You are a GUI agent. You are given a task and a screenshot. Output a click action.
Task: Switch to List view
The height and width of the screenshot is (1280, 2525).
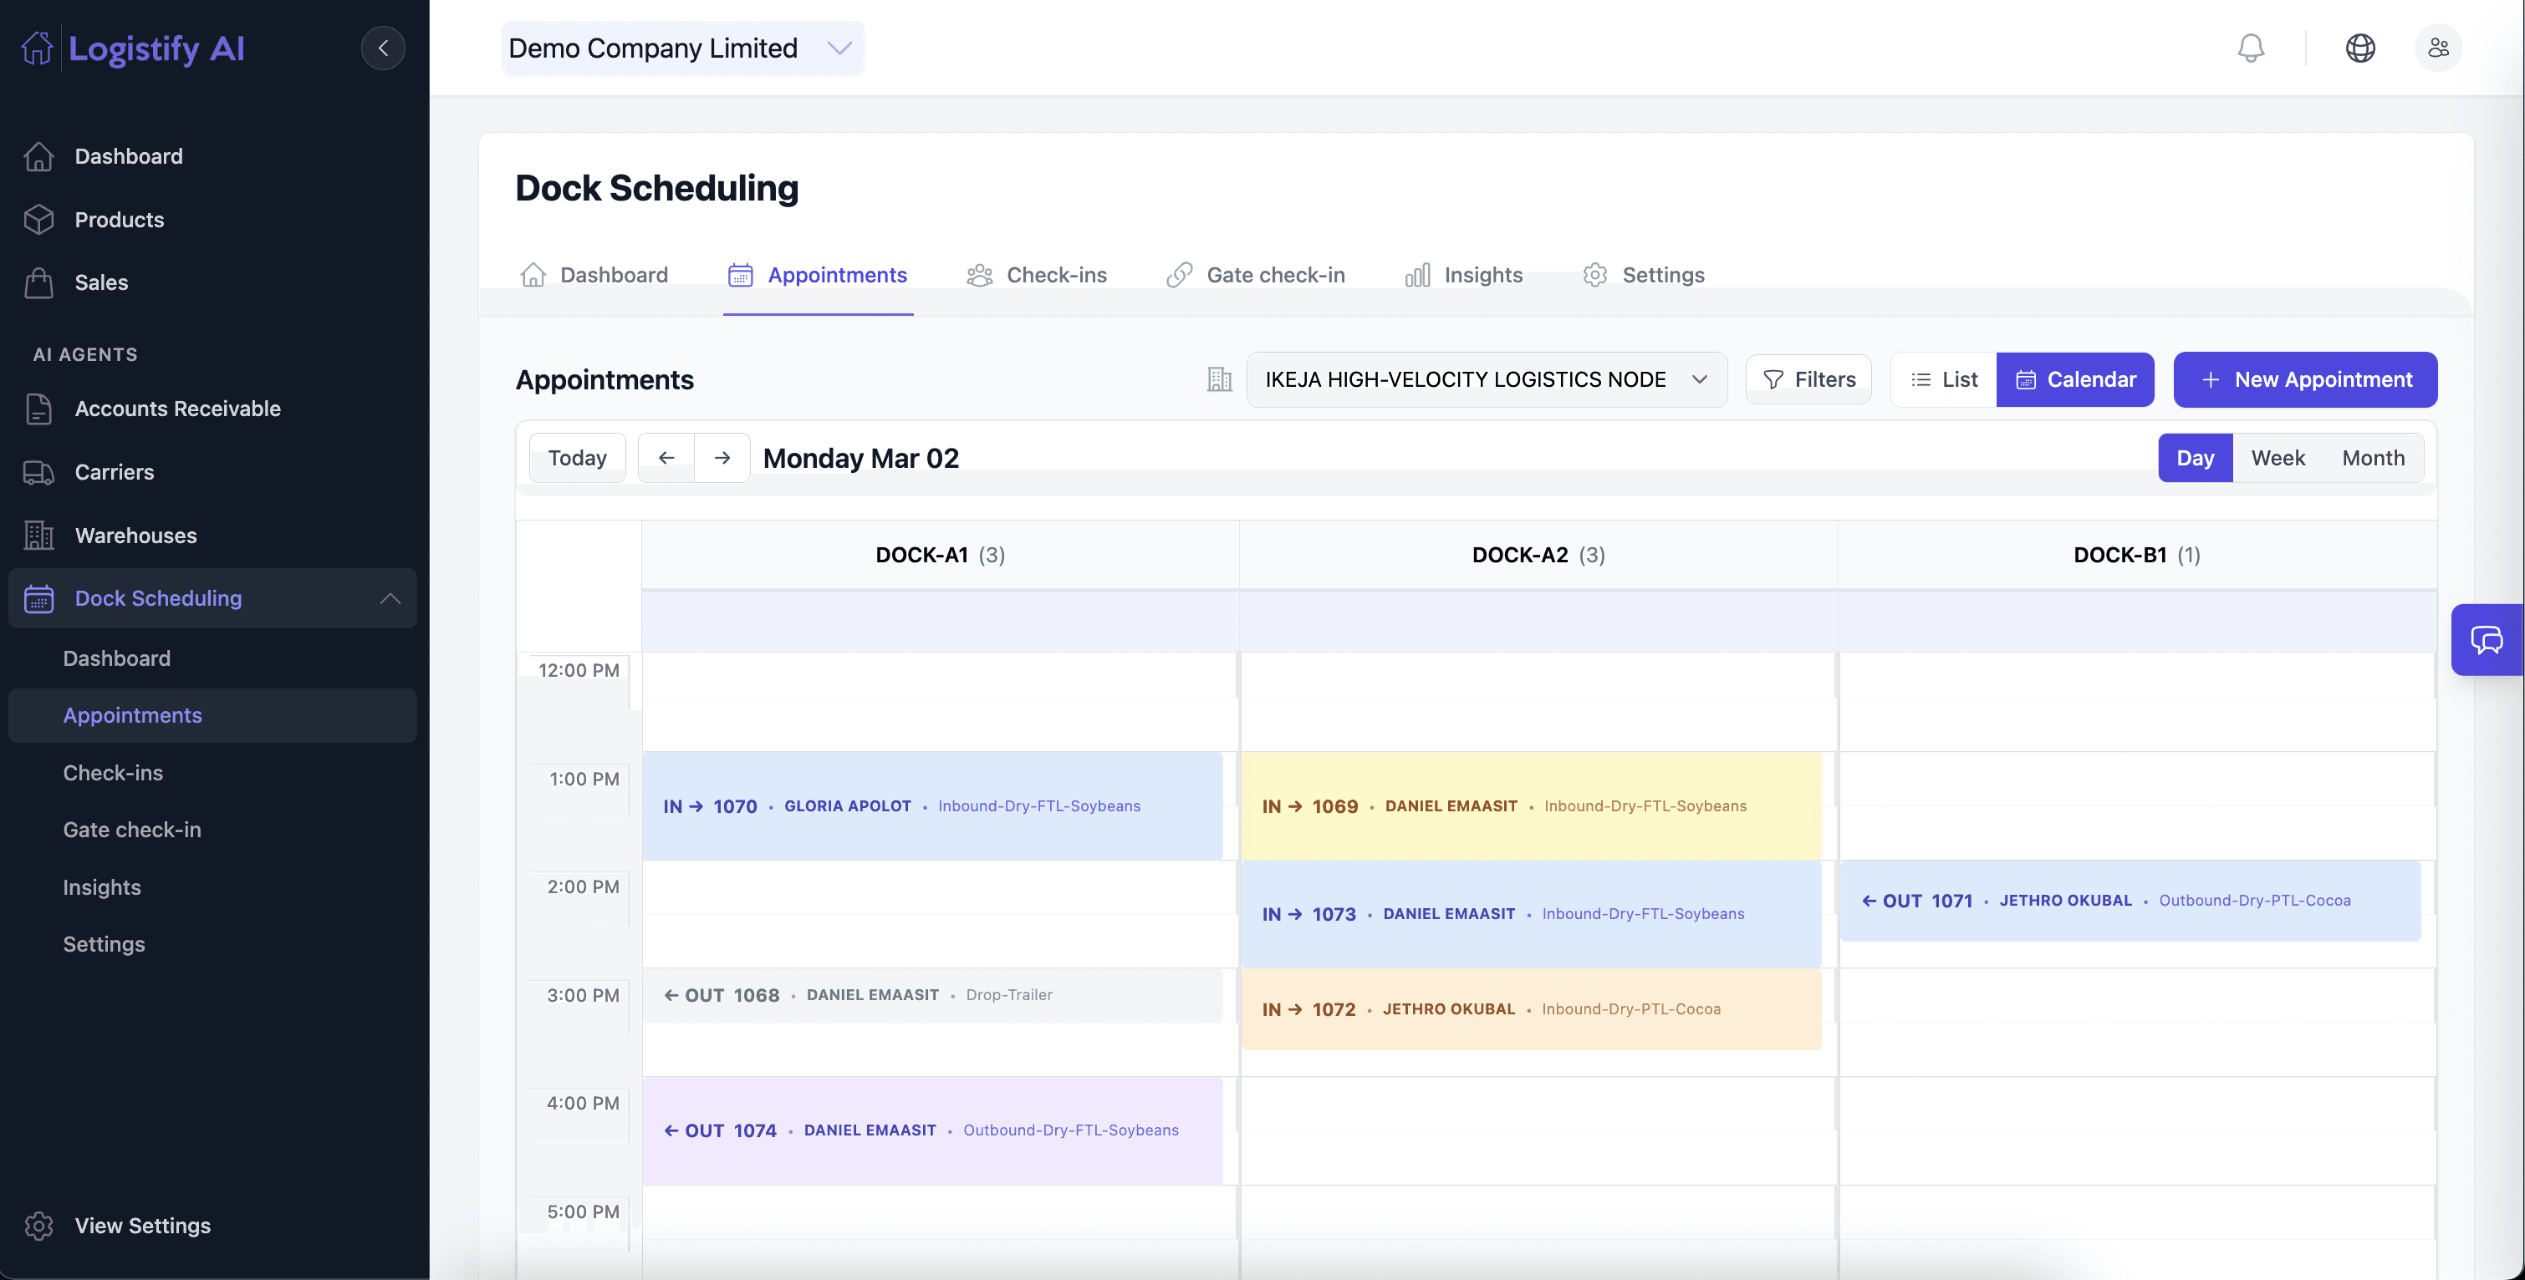1944,379
